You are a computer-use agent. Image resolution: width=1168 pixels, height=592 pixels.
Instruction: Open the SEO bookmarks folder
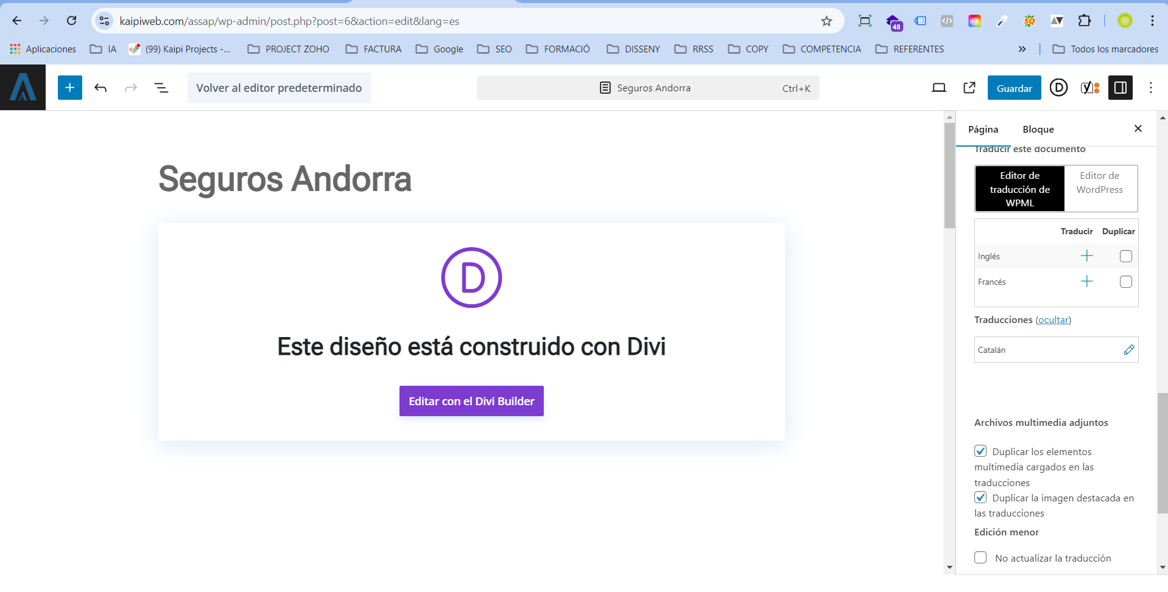494,49
